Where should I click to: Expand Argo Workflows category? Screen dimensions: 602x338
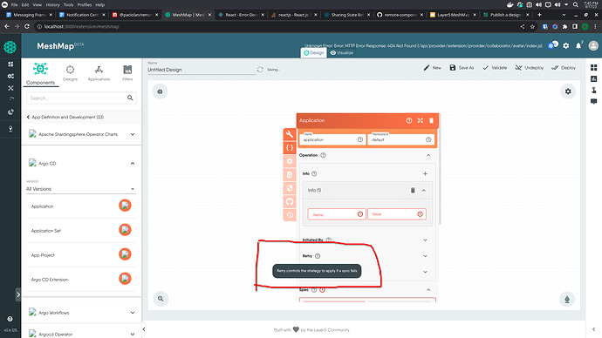[x=133, y=313]
